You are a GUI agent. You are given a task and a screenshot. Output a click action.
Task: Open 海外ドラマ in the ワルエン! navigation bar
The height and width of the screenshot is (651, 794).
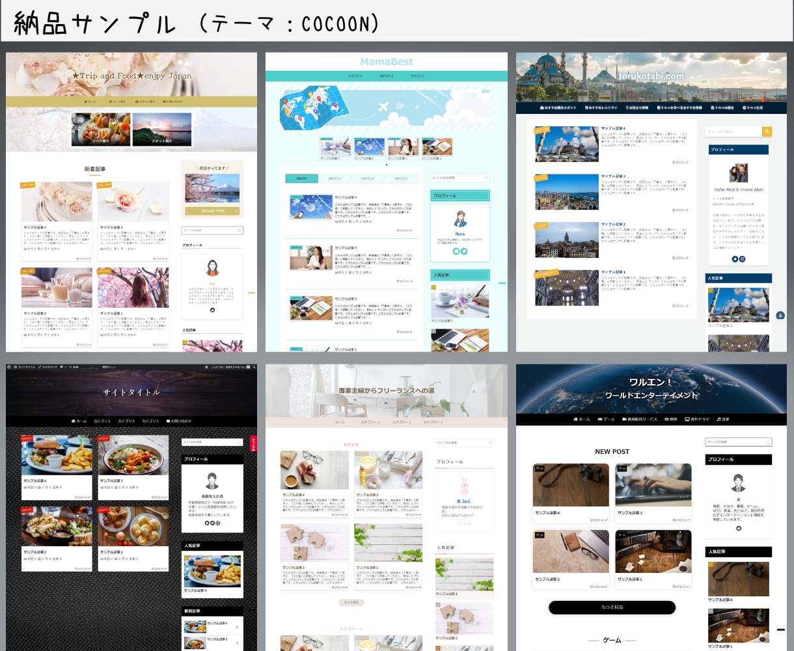tap(697, 419)
